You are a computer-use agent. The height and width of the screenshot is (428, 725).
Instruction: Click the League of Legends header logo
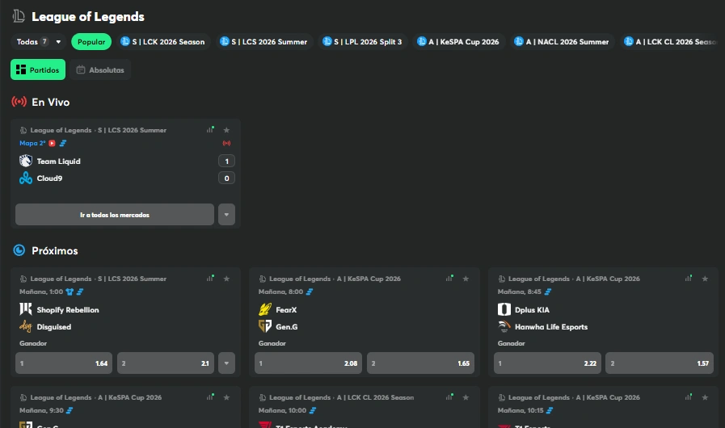point(19,16)
